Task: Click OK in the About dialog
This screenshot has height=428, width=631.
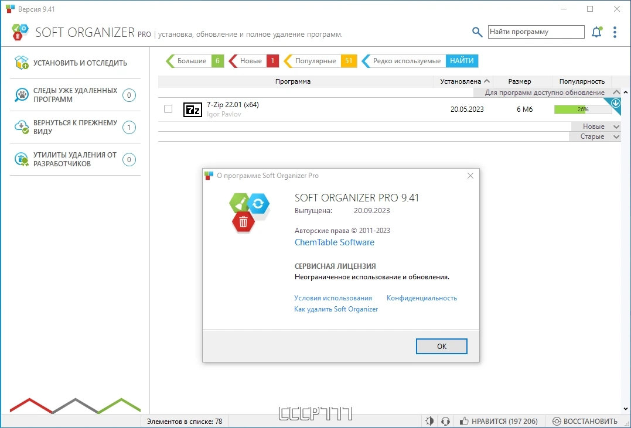Action: tap(441, 347)
